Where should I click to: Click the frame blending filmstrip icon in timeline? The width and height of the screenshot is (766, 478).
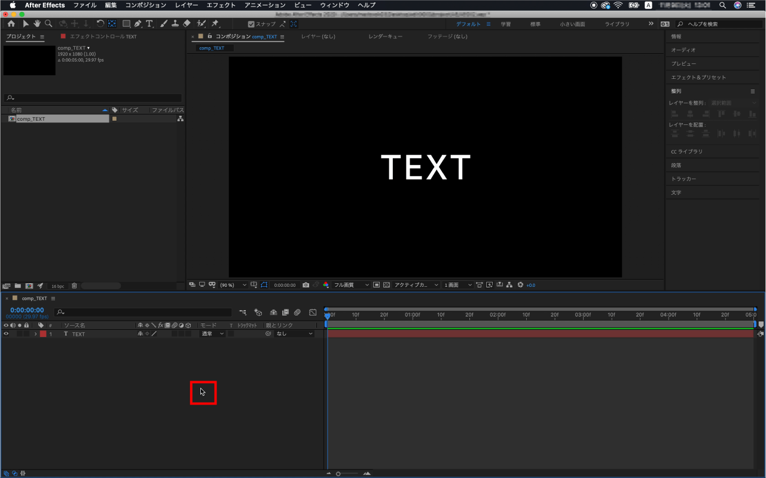click(285, 312)
